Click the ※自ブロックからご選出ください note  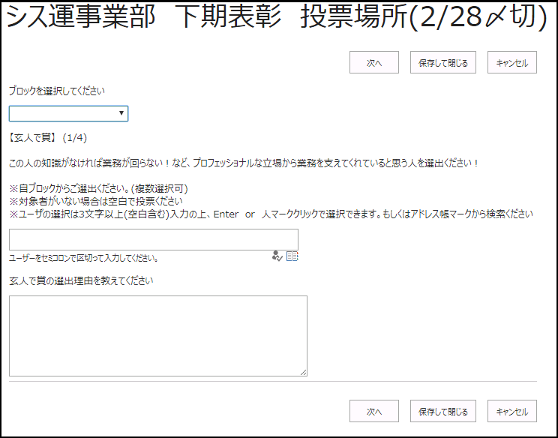pos(98,188)
